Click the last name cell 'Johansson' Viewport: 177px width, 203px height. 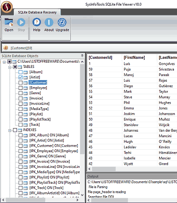(x=167, y=114)
